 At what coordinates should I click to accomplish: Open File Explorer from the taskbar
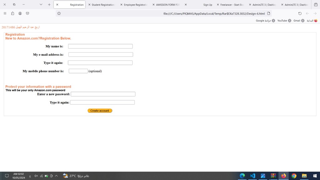[x=304, y=176]
